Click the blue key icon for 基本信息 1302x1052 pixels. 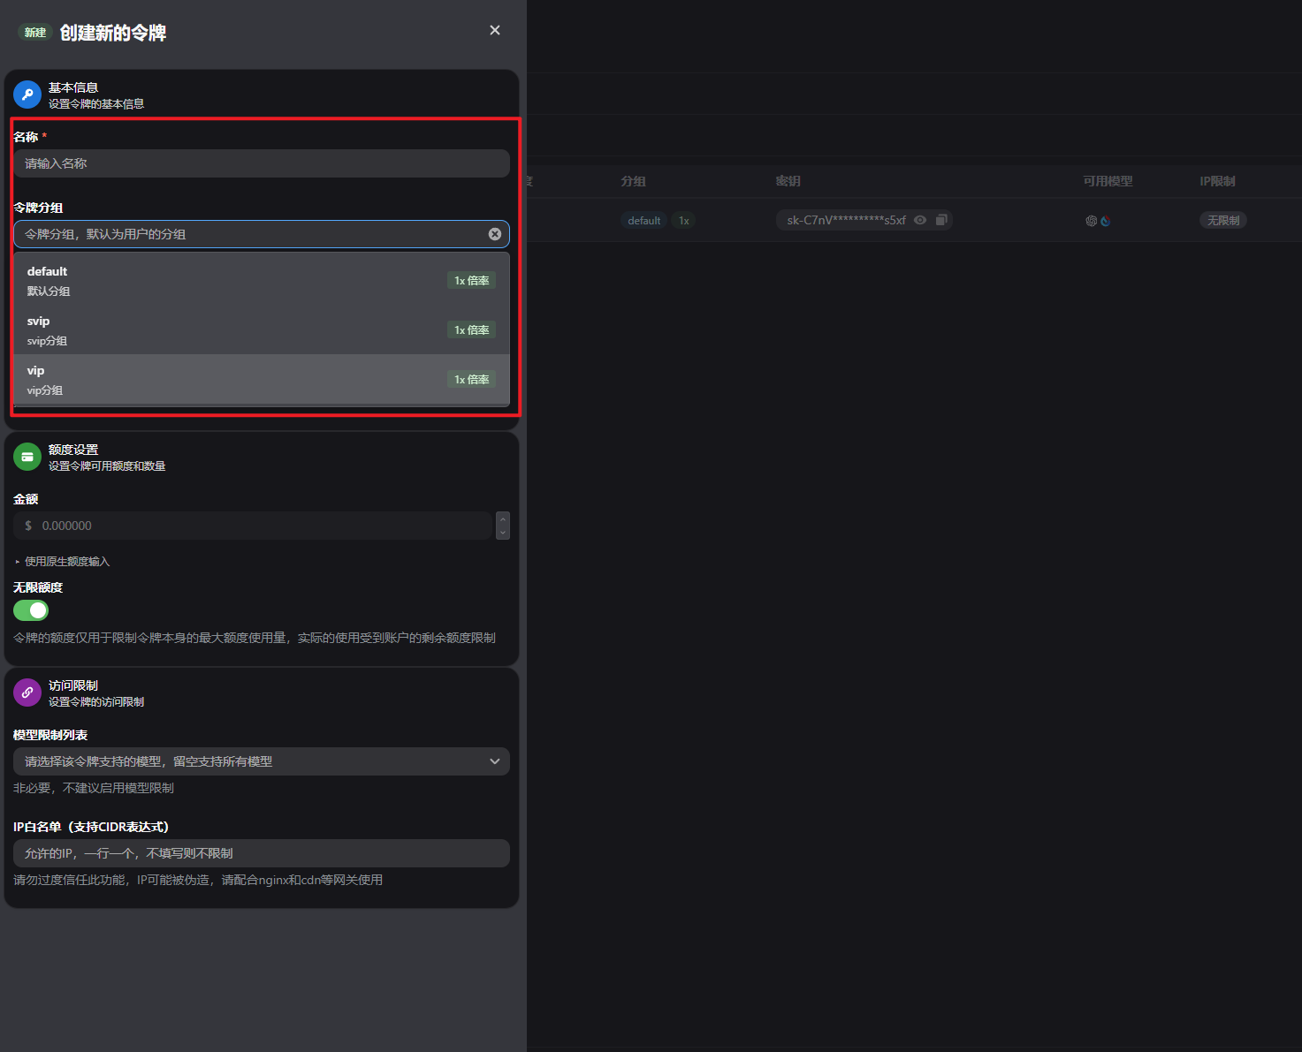coord(27,95)
